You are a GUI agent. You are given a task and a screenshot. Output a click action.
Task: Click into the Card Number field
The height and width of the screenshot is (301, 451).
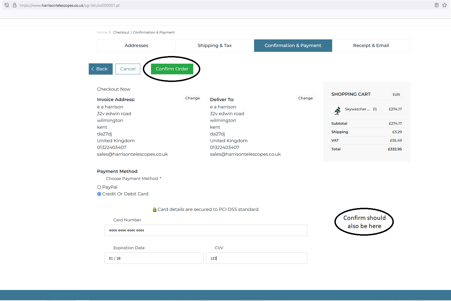pyautogui.click(x=206, y=230)
